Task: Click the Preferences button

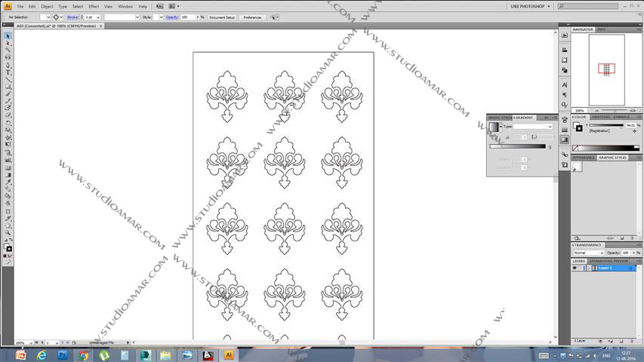Action: point(252,17)
